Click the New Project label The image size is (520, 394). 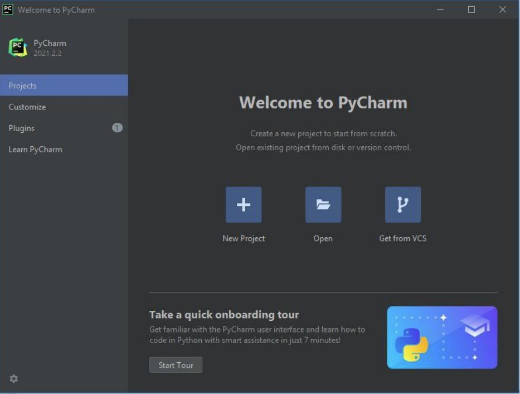tap(244, 238)
